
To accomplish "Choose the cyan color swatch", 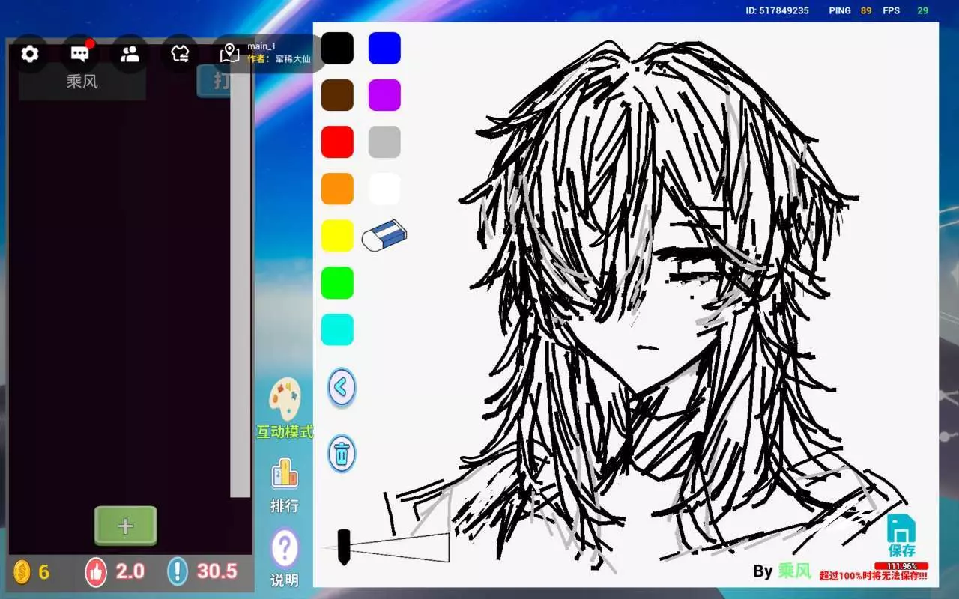I will point(337,329).
